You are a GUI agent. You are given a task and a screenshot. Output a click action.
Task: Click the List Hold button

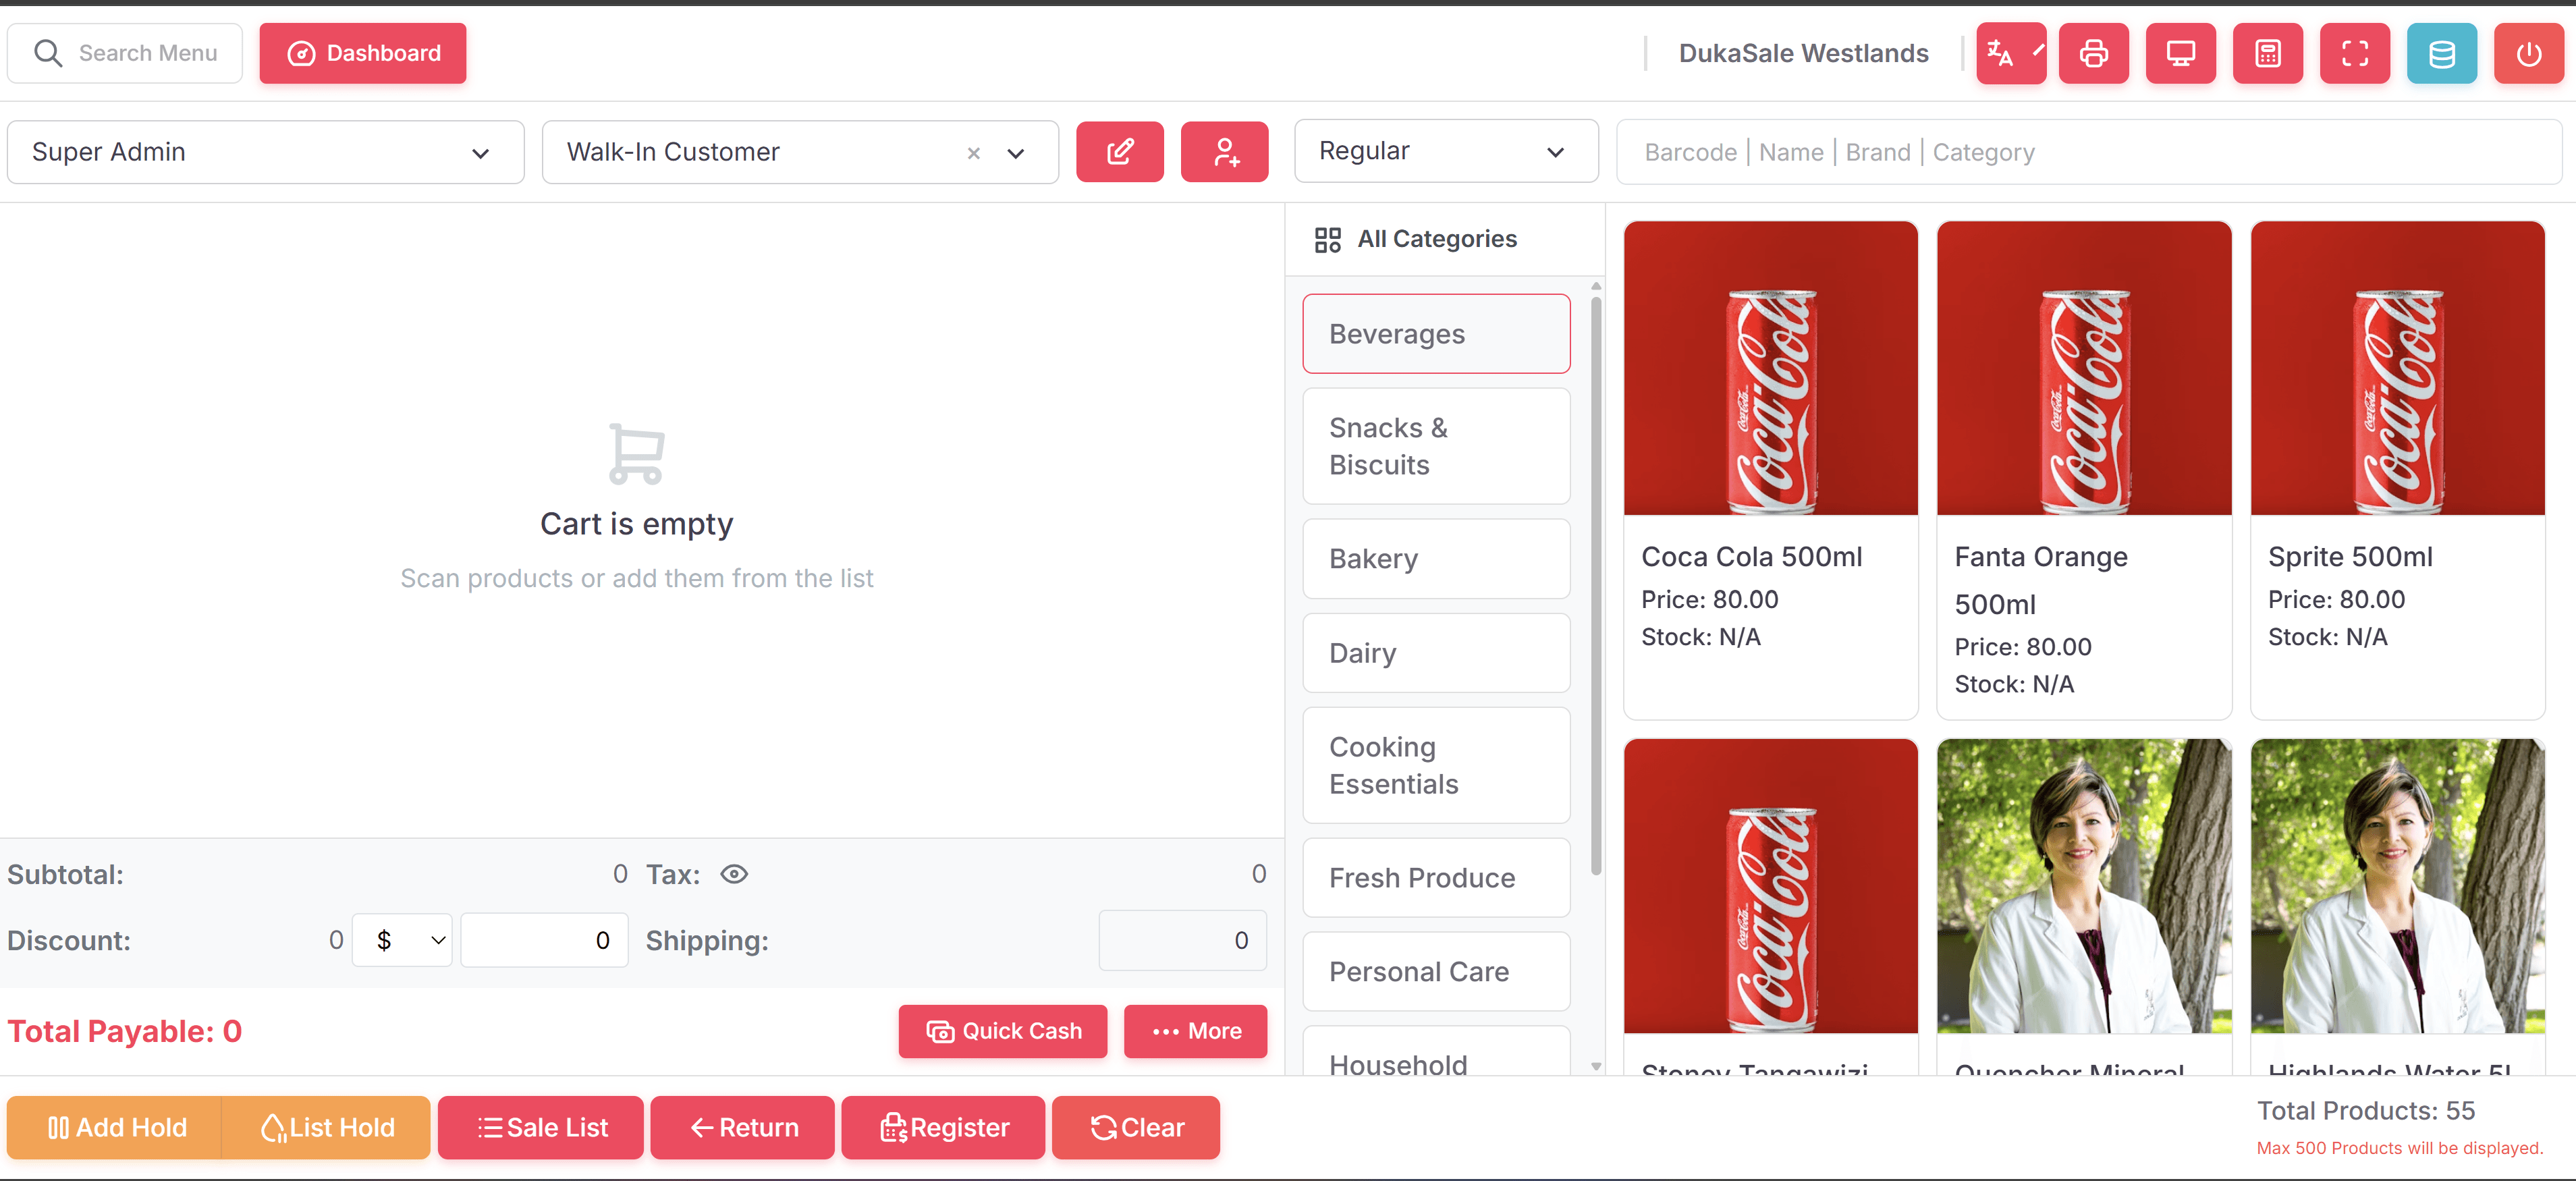click(326, 1127)
